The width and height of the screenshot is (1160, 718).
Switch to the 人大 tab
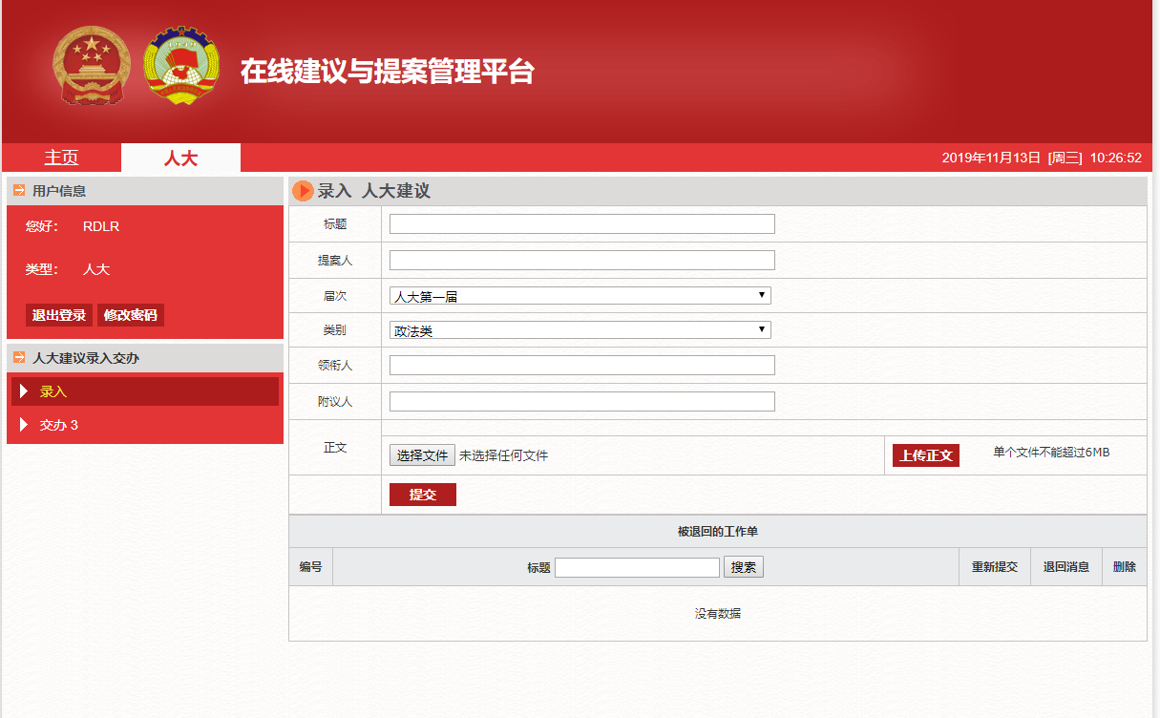(180, 158)
